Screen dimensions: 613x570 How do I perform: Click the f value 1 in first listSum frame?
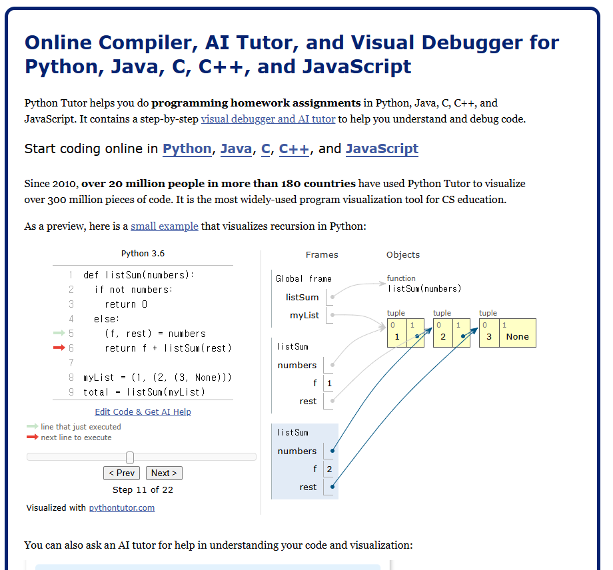pos(329,384)
